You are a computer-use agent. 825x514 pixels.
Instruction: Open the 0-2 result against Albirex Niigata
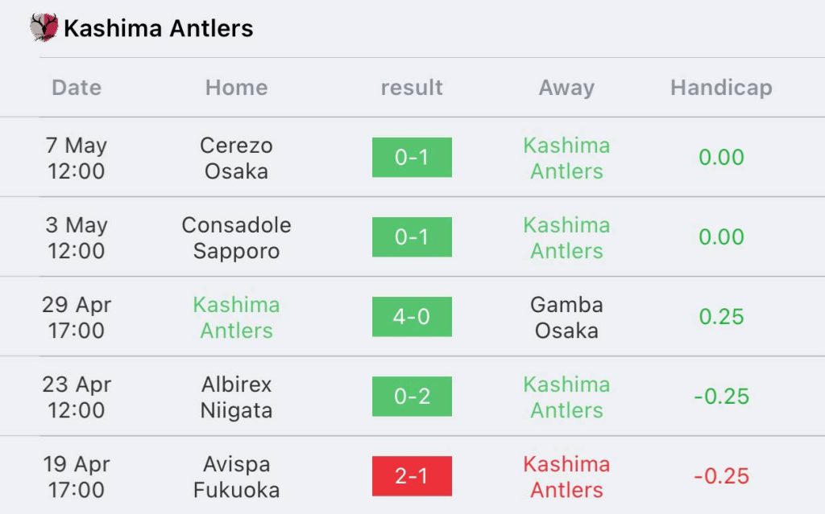point(412,397)
